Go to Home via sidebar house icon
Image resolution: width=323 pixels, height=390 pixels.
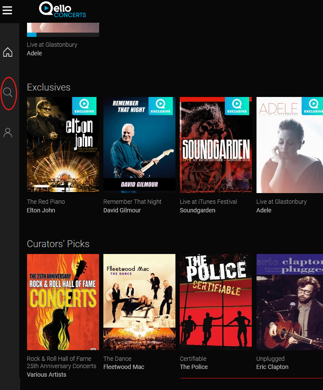click(x=8, y=52)
